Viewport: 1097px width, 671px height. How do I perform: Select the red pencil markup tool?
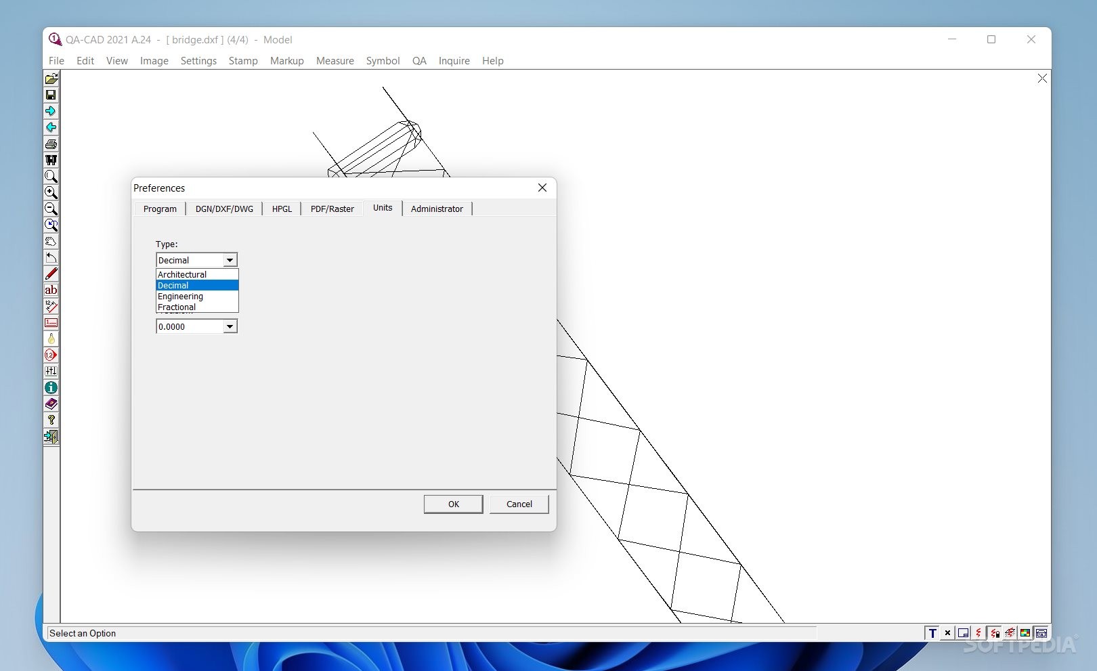(51, 274)
